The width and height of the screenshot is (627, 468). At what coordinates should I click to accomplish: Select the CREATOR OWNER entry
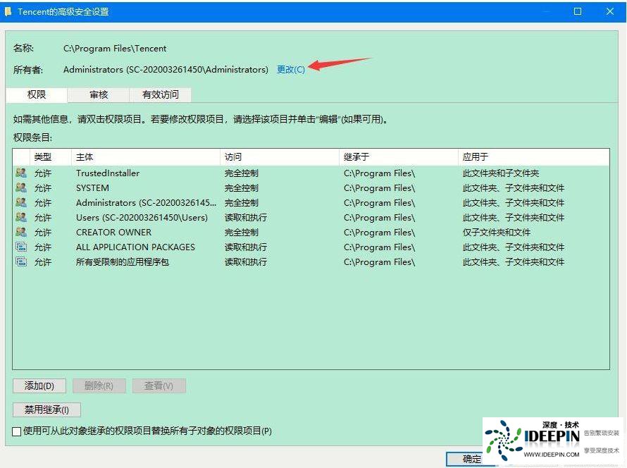[113, 233]
